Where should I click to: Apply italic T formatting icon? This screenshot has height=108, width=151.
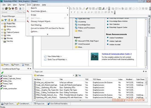tap(74, 12)
